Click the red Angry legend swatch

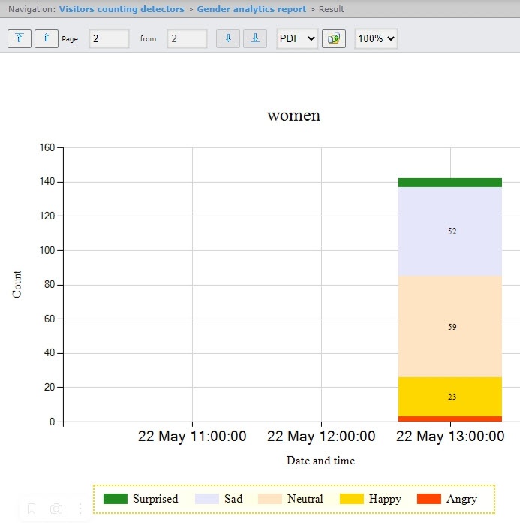click(429, 499)
